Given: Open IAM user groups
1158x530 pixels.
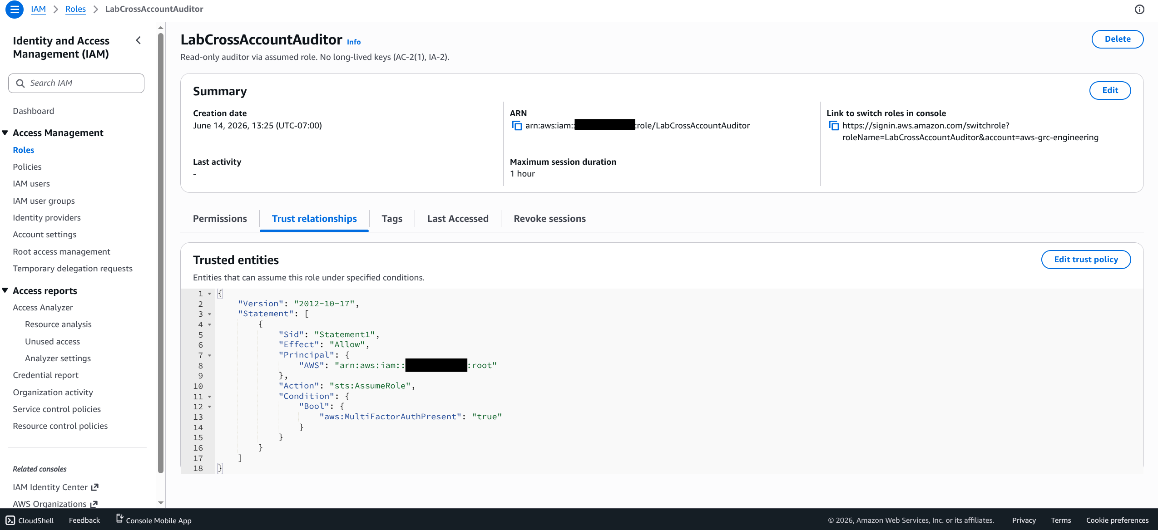Looking at the screenshot, I should click(x=44, y=201).
